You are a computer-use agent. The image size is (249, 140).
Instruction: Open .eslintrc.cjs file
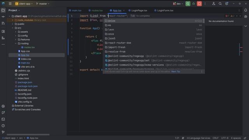pos(24,71)
